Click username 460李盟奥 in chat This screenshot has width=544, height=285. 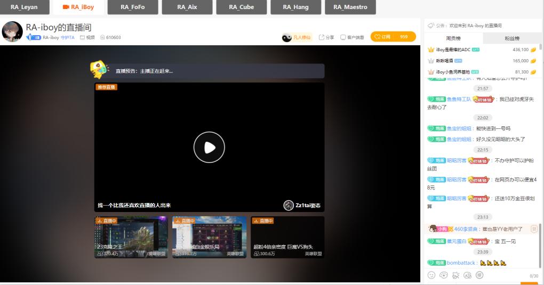[x=466, y=229]
